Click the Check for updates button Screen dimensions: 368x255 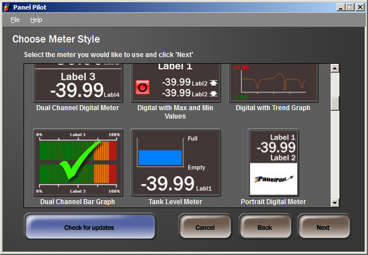[89, 228]
